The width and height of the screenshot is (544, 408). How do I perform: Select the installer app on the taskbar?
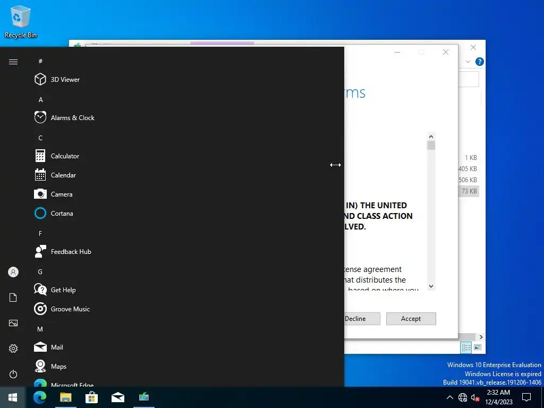pos(143,397)
